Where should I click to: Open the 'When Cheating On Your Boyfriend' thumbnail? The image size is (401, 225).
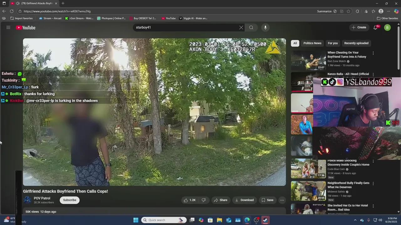[308, 61]
